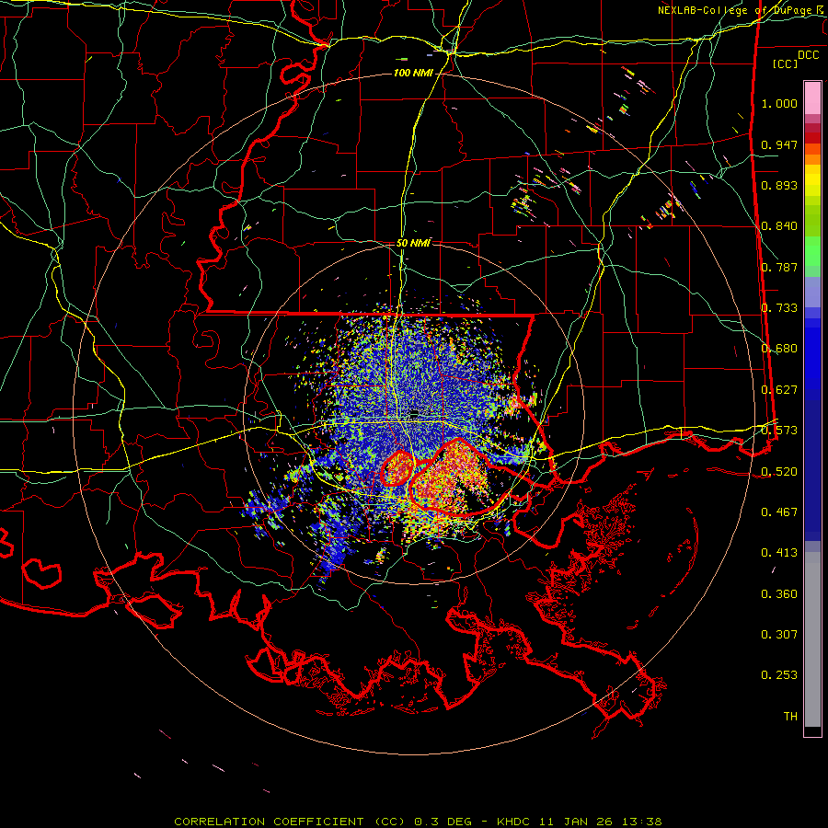Click the 0.253 legend value

(779, 675)
